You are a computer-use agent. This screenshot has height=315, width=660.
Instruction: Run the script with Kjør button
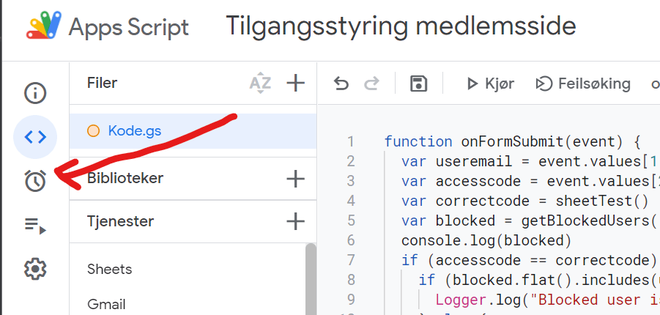[490, 84]
